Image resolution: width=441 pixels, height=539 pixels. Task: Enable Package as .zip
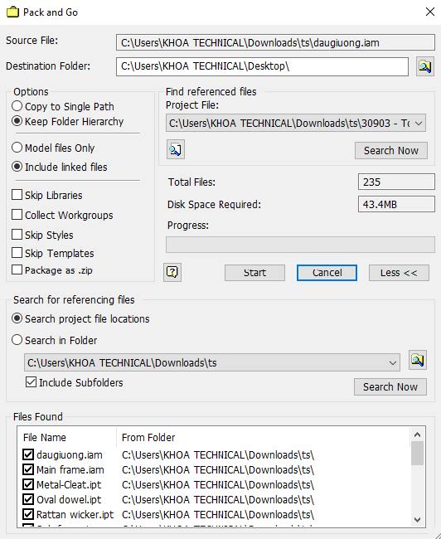pyautogui.click(x=17, y=269)
